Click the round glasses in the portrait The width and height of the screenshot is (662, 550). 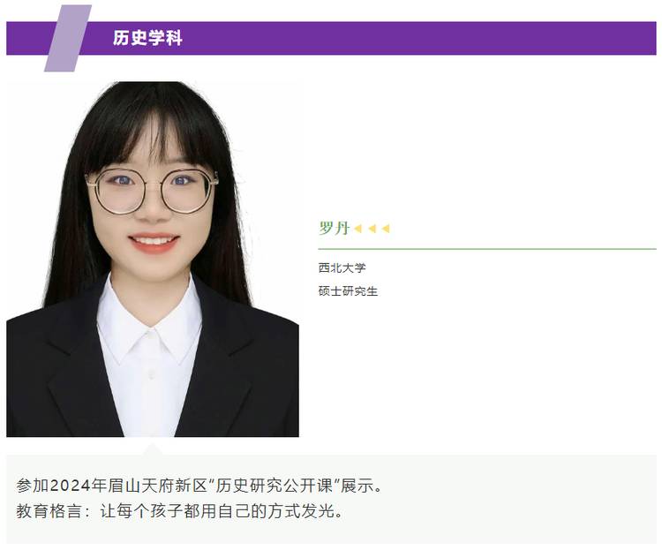click(152, 191)
